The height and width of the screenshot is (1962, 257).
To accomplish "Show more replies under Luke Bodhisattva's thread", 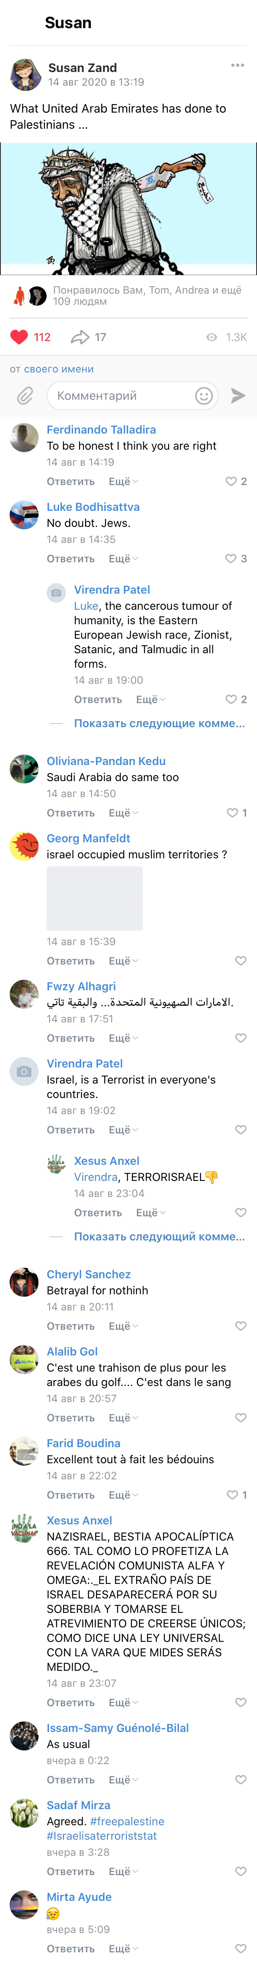I will [x=159, y=724].
